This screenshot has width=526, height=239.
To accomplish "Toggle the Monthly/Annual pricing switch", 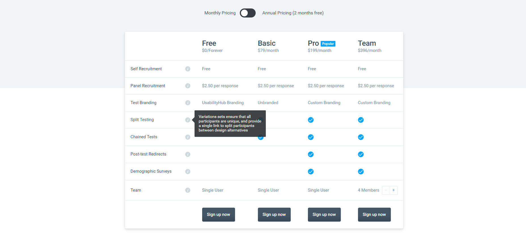I will (248, 13).
